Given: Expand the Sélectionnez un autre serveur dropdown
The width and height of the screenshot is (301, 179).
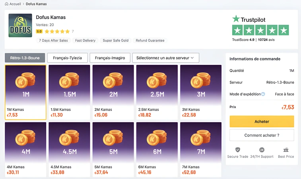Looking at the screenshot, I should 165,58.
